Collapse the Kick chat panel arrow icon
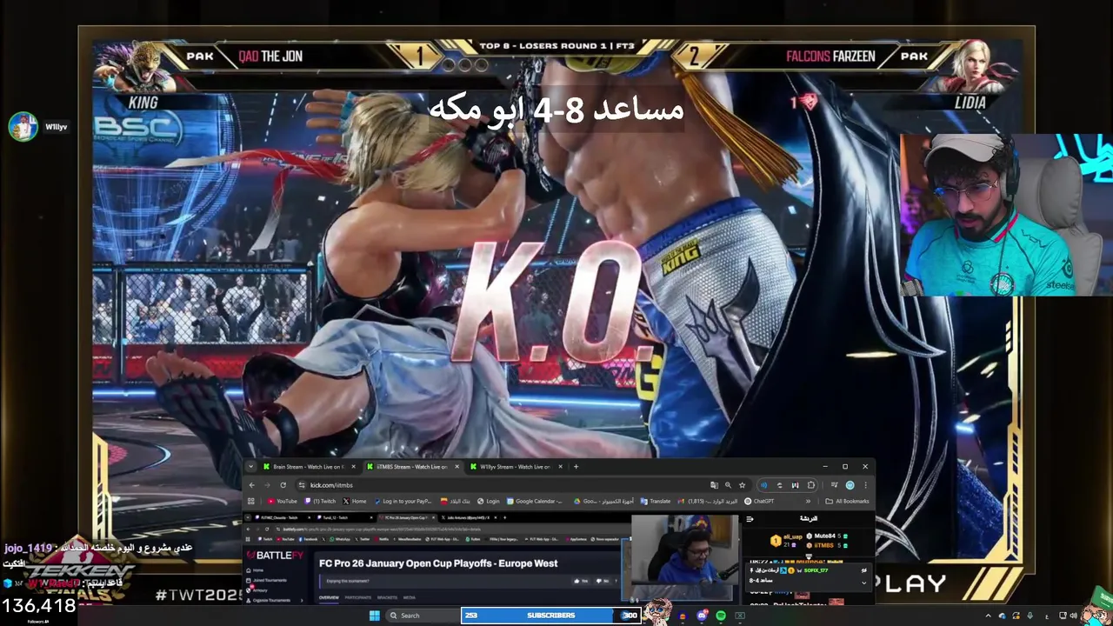This screenshot has width=1113, height=626. [750, 519]
